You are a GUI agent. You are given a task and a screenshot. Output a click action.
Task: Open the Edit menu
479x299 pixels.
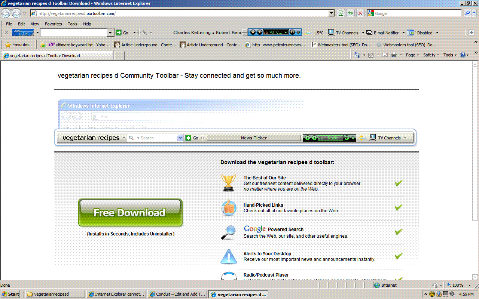[21, 24]
